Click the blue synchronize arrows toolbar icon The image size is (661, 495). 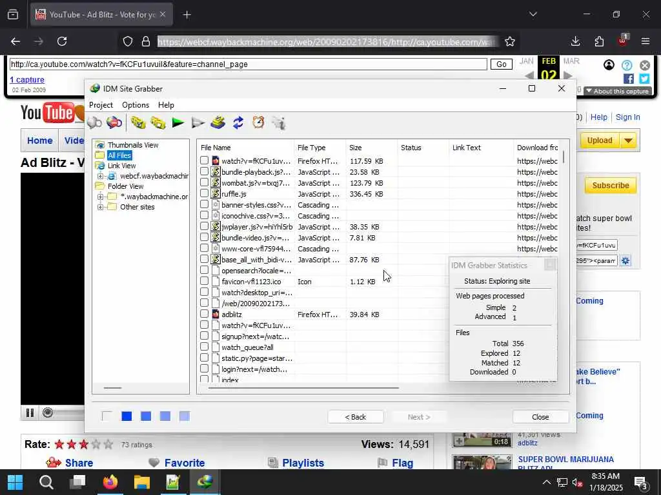point(238,123)
